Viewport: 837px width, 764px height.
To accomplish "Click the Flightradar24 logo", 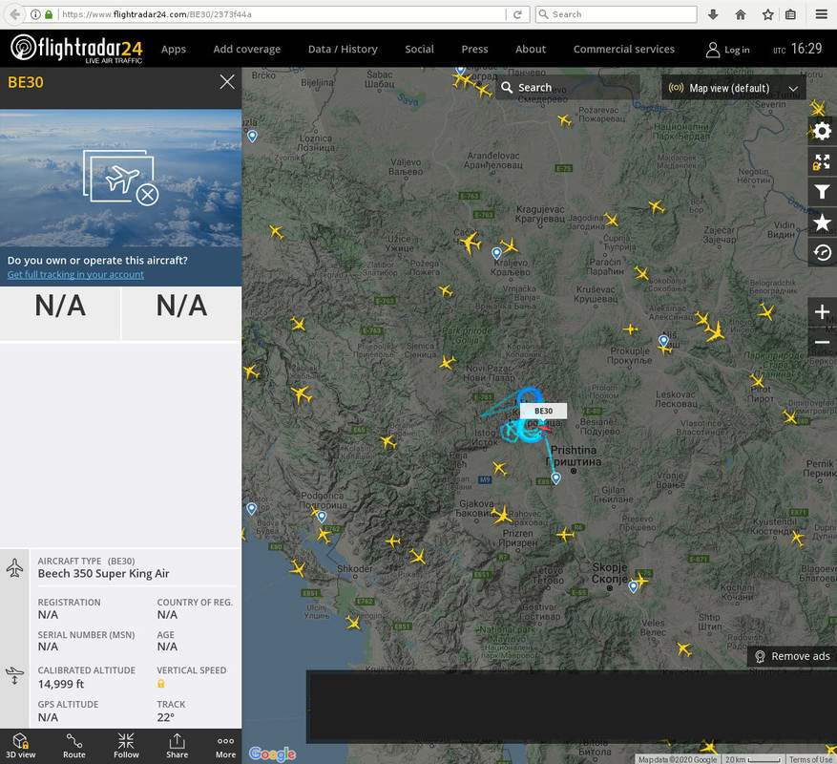I will coord(77,49).
